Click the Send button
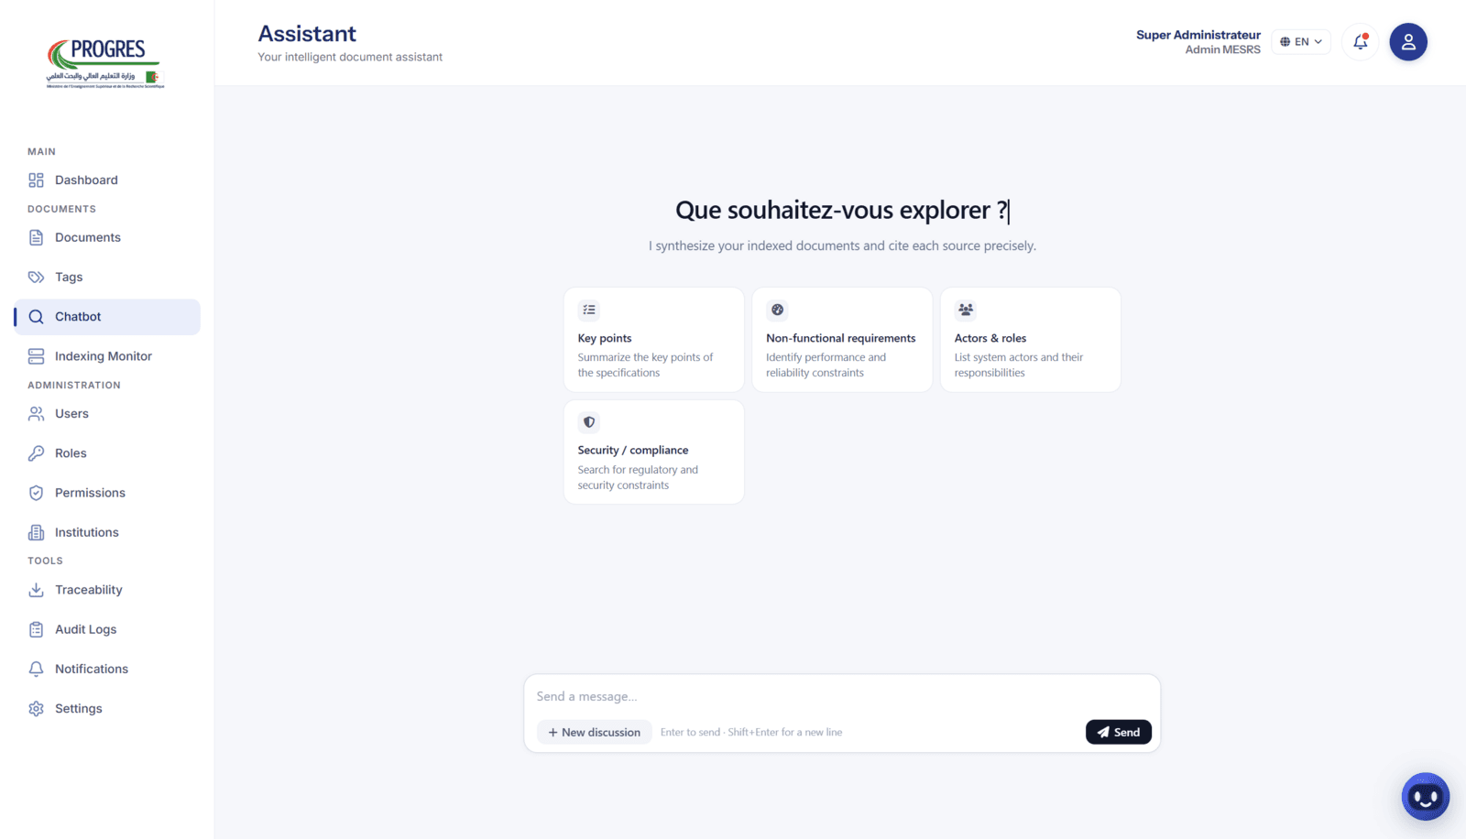Image resolution: width=1466 pixels, height=839 pixels. point(1119,733)
